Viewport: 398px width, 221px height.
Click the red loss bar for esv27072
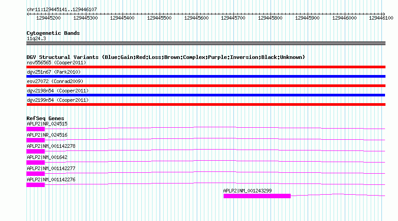(206, 86)
